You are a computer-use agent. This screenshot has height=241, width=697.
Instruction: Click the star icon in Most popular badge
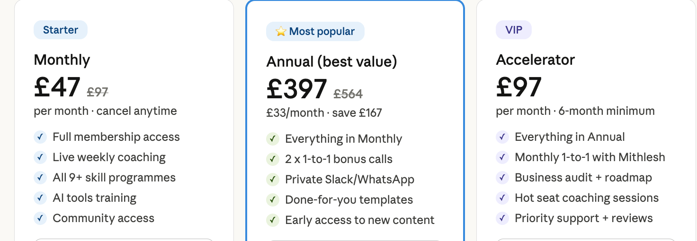(x=281, y=32)
